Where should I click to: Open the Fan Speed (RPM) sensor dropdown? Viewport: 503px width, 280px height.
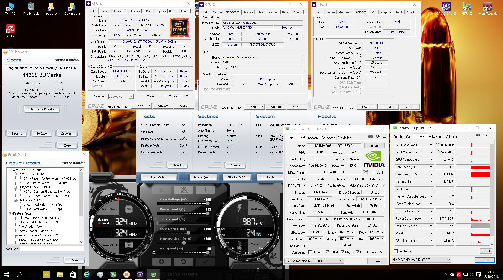pos(431,174)
